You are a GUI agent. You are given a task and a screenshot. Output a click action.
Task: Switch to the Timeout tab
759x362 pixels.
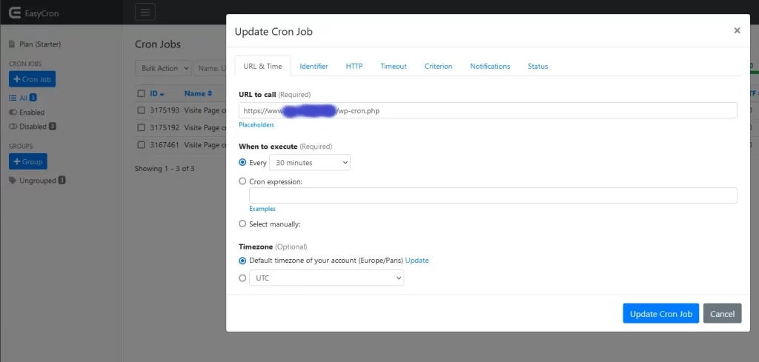pos(393,66)
